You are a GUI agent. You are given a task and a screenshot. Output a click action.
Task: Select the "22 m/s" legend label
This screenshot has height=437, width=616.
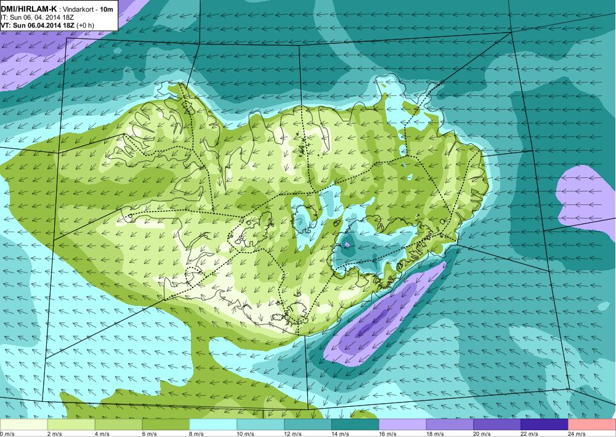pos(530,434)
